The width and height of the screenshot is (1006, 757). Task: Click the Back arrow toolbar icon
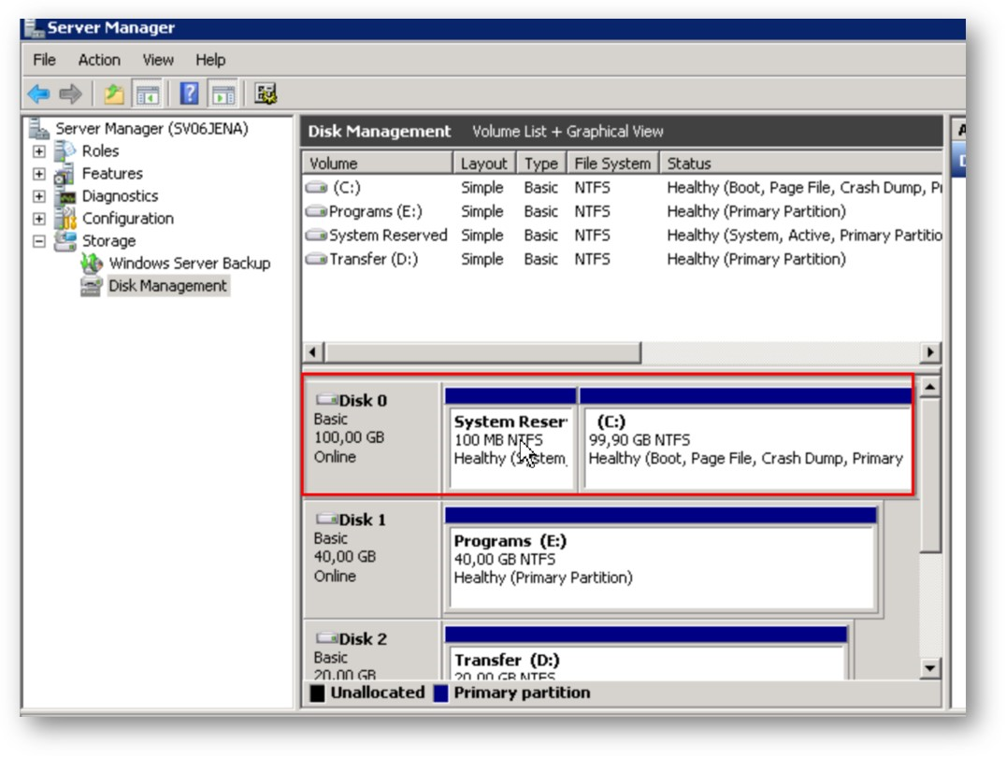38,94
